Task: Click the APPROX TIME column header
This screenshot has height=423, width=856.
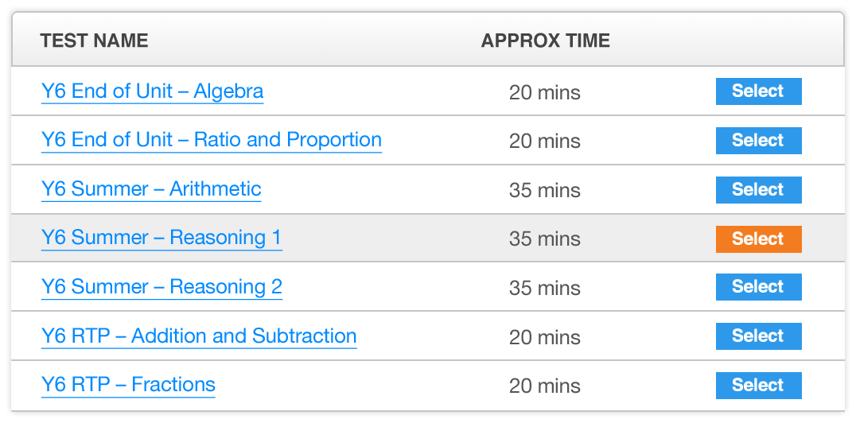Action: point(545,41)
